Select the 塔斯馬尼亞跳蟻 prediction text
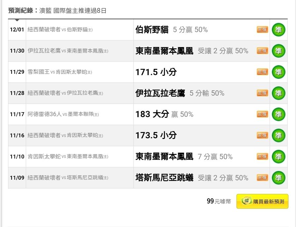The height and width of the screenshot is (227, 299). coord(165,178)
